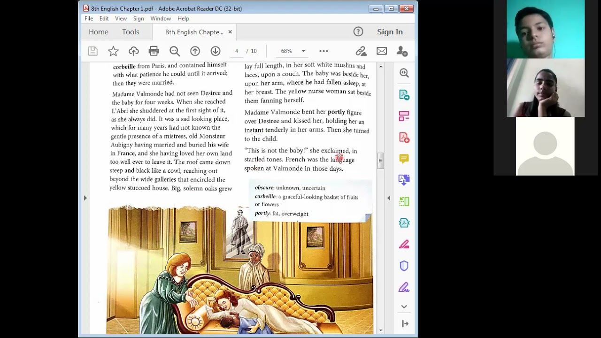Image resolution: width=601 pixels, height=338 pixels.
Task: Expand the left navigation pane arrow
Action: [85, 198]
